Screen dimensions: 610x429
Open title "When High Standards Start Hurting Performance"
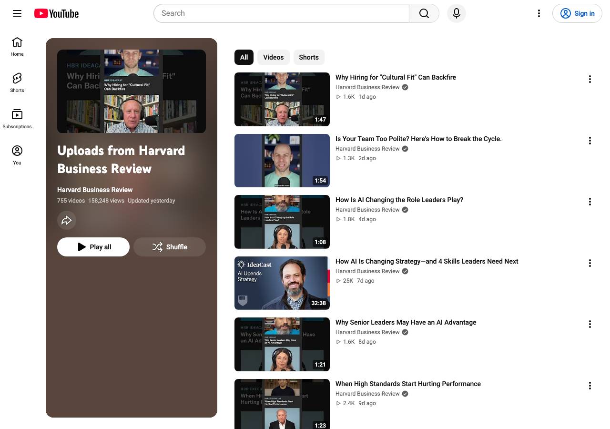408,384
